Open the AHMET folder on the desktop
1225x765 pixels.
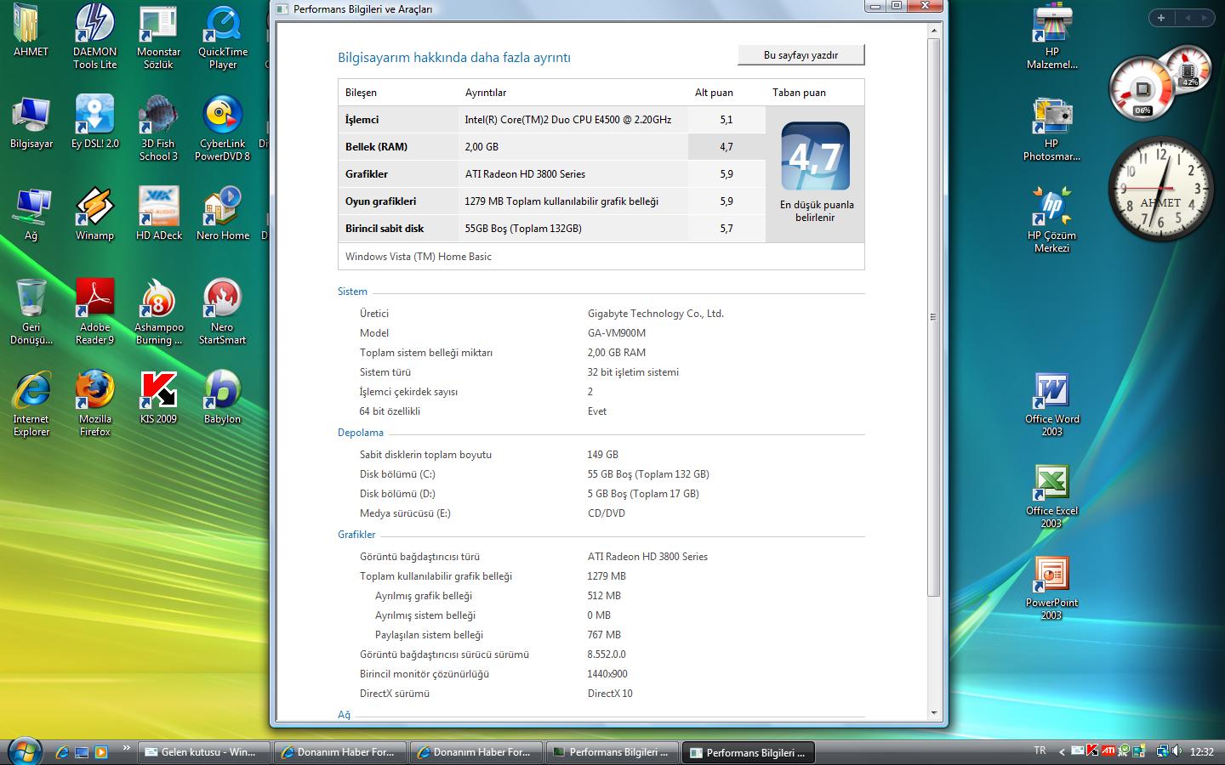(31, 31)
